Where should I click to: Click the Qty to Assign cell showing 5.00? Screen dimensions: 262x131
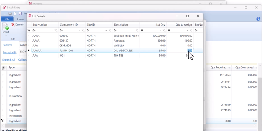[180, 50]
